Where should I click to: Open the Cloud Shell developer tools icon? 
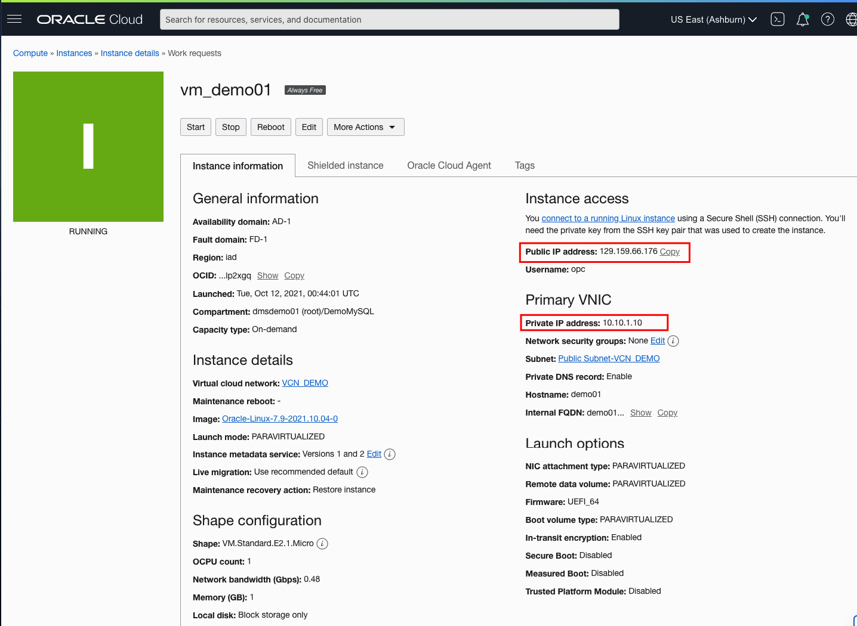(777, 19)
